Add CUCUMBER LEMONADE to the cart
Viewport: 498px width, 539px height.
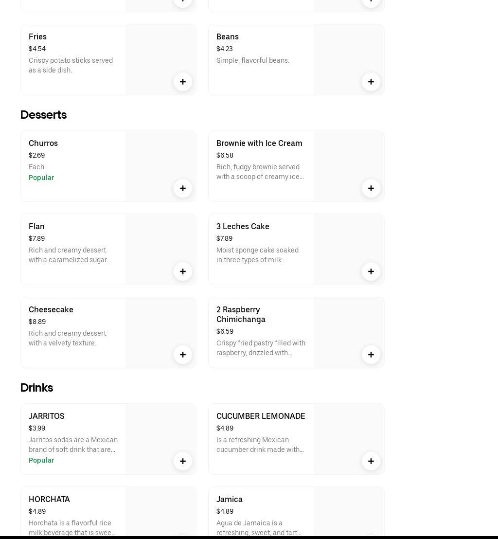pyautogui.click(x=371, y=461)
